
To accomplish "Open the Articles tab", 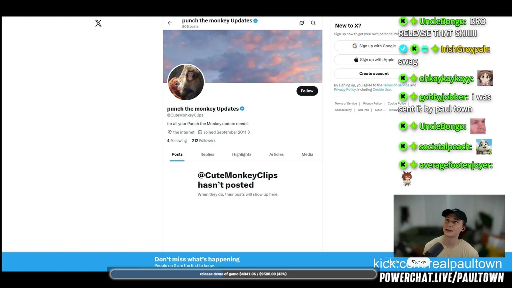I will tap(276, 154).
